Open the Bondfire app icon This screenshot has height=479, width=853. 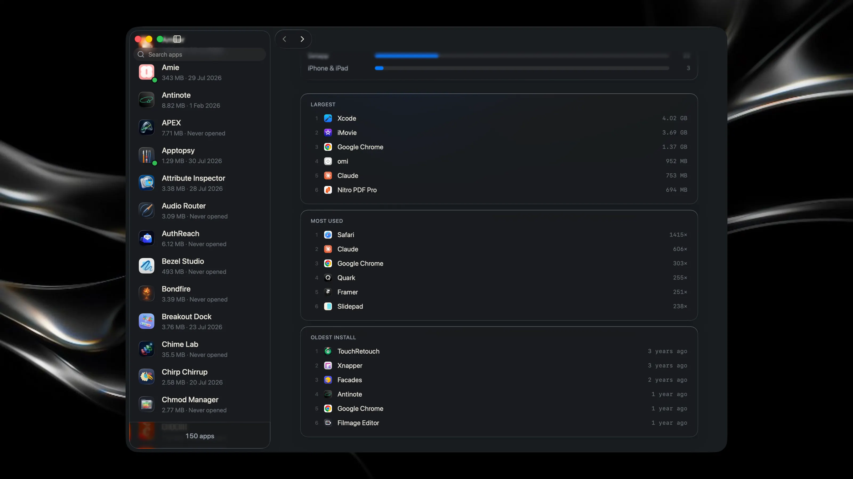146,294
